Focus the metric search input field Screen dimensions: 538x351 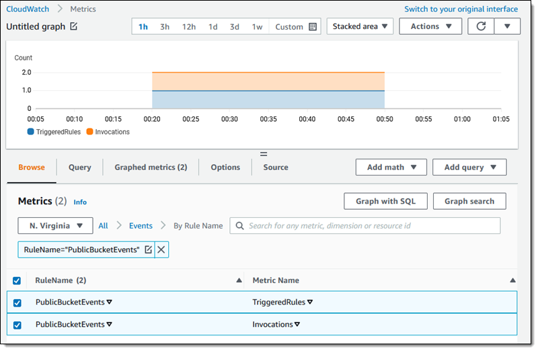(x=365, y=226)
